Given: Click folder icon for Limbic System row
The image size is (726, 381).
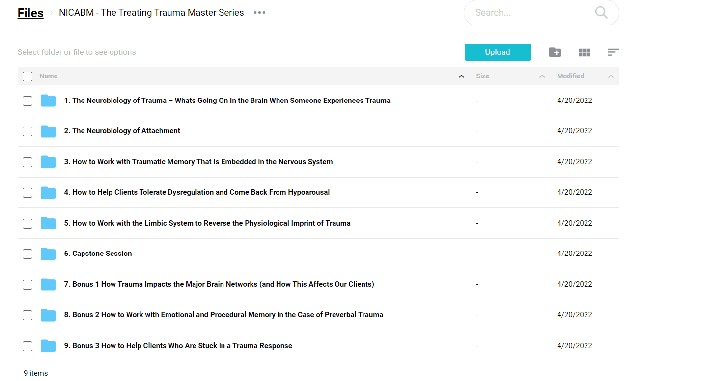Looking at the screenshot, I should tap(48, 223).
